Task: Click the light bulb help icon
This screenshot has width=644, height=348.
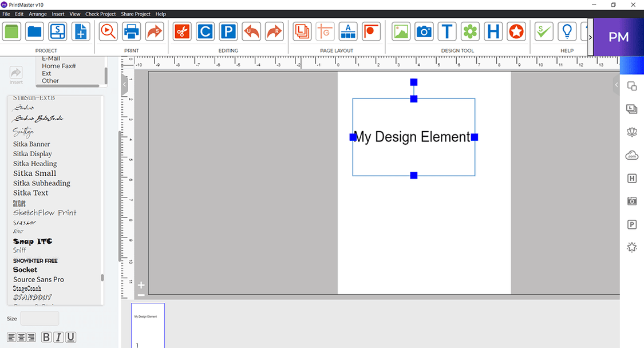Action: click(567, 31)
